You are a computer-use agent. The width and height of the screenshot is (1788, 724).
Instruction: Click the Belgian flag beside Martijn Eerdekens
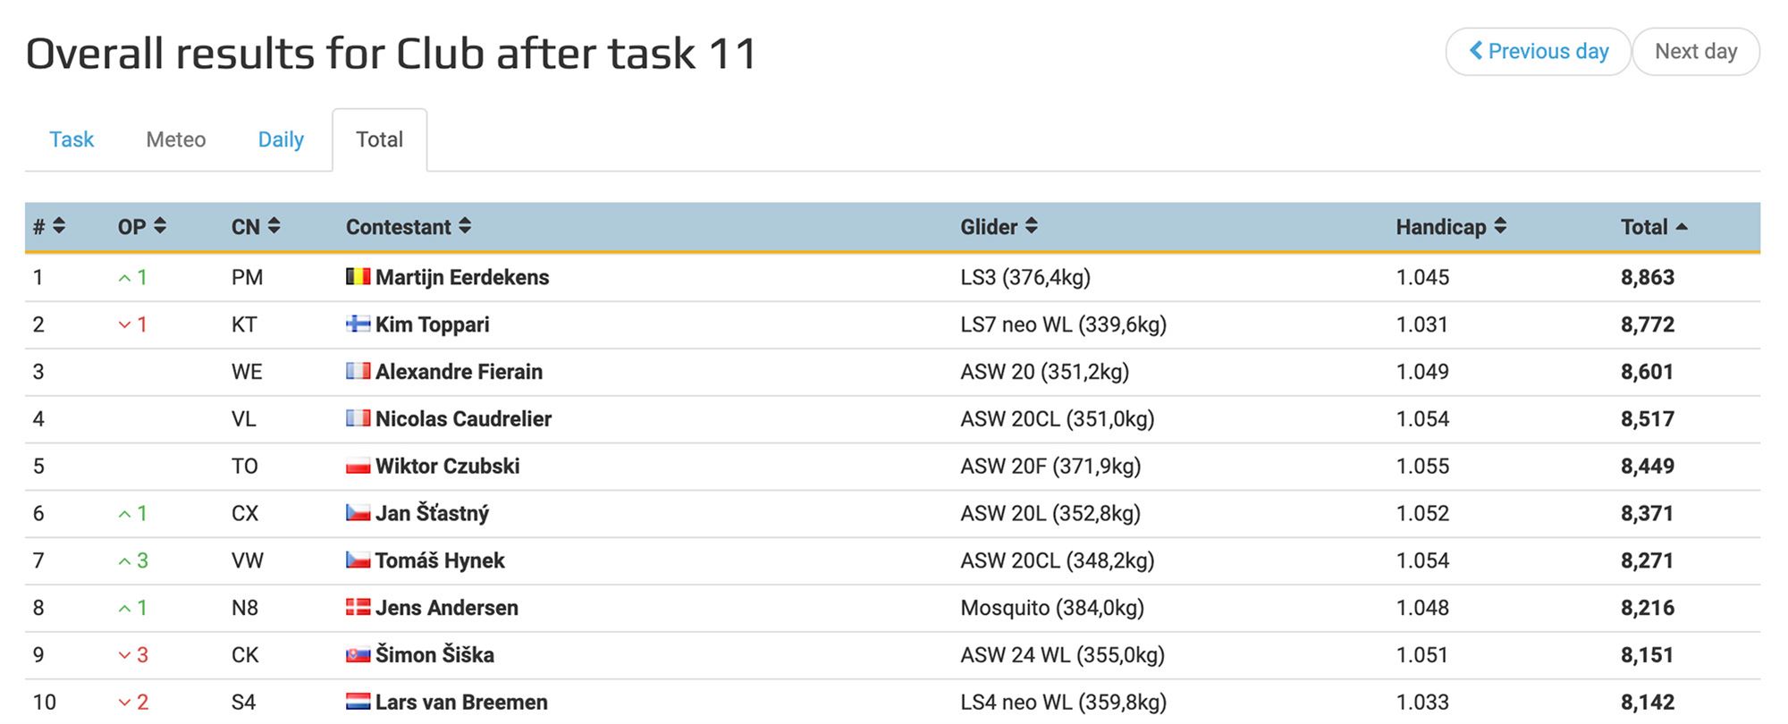tap(358, 277)
